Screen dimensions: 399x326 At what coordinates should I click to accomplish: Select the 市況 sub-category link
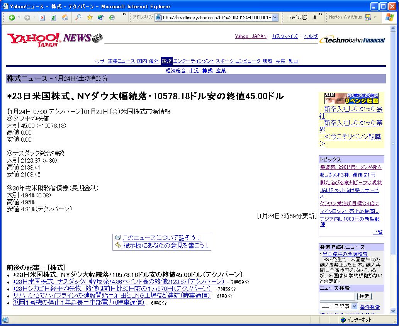[194, 71]
